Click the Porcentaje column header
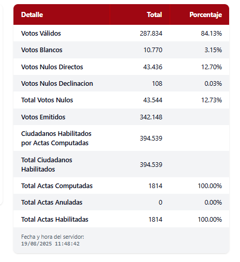Screen dimensions: 240x262 click(206, 14)
